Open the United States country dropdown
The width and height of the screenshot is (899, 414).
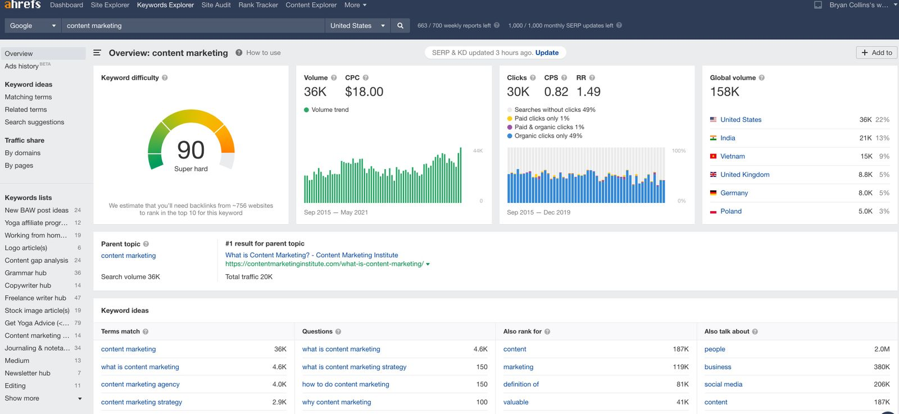click(357, 26)
